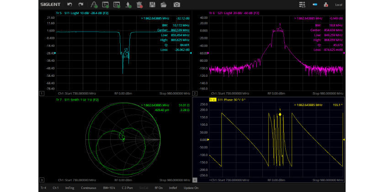Take a screenshot with the camera icon
Screen dimensions: 384x192
click(x=176, y=5)
